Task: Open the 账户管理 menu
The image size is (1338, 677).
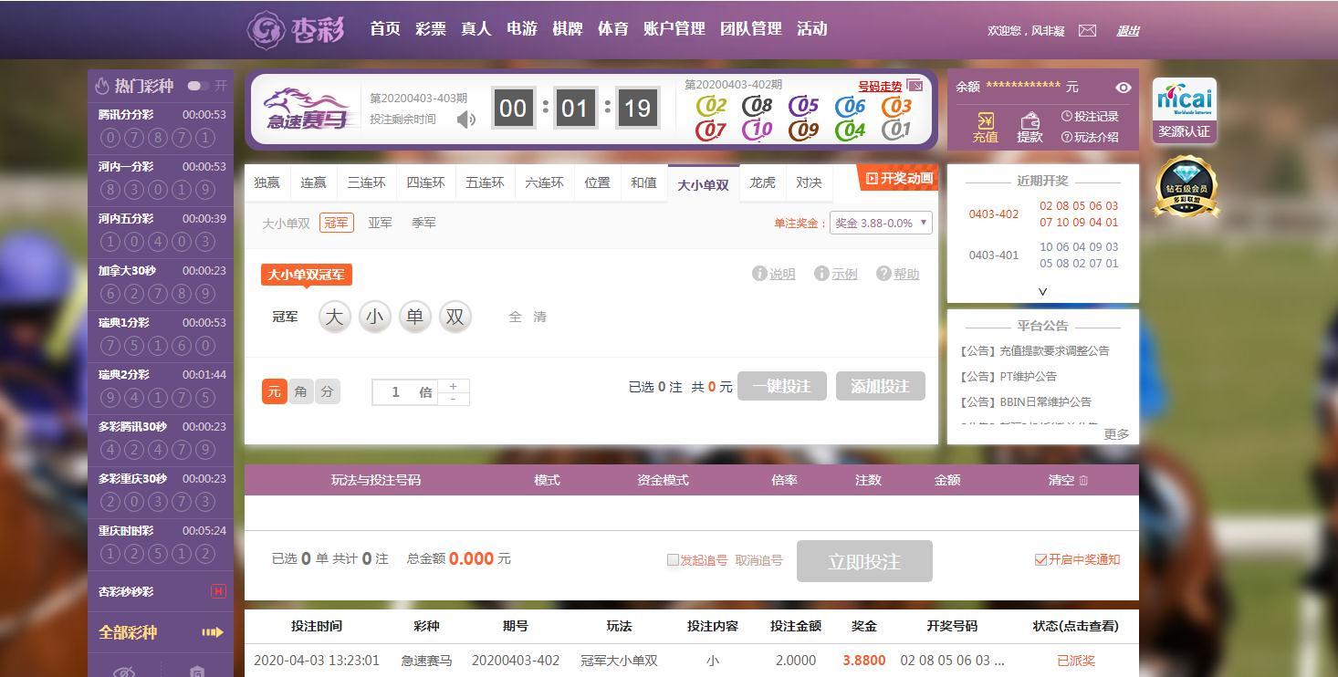Action: click(x=674, y=29)
